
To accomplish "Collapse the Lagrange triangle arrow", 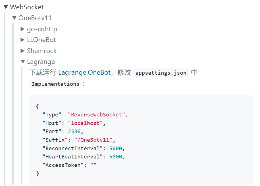I will coord(23,62).
